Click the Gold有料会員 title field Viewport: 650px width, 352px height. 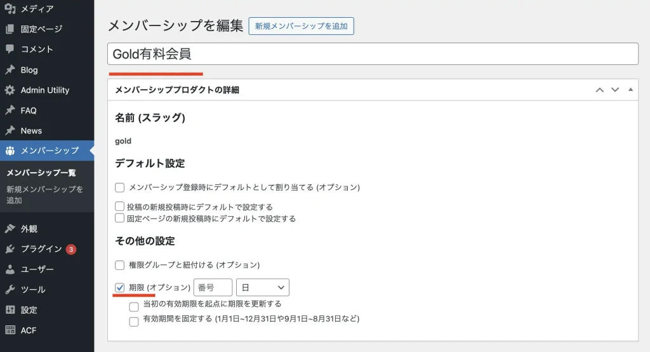pyautogui.click(x=373, y=54)
